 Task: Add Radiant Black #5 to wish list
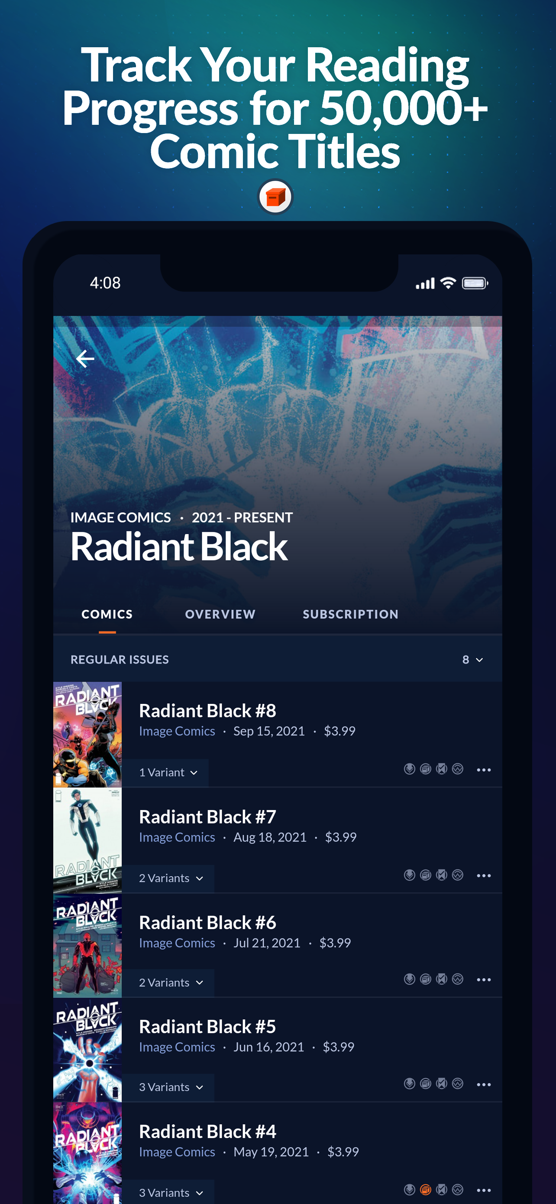pos(458,1084)
